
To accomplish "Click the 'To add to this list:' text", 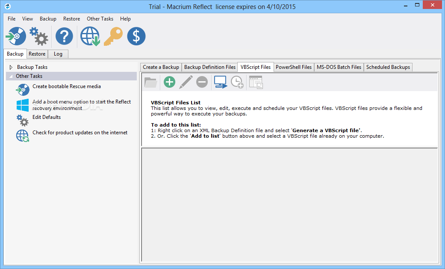I will click(x=176, y=125).
